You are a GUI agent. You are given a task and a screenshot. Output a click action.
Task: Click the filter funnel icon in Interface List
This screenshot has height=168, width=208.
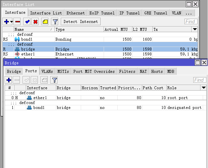click(55, 22)
